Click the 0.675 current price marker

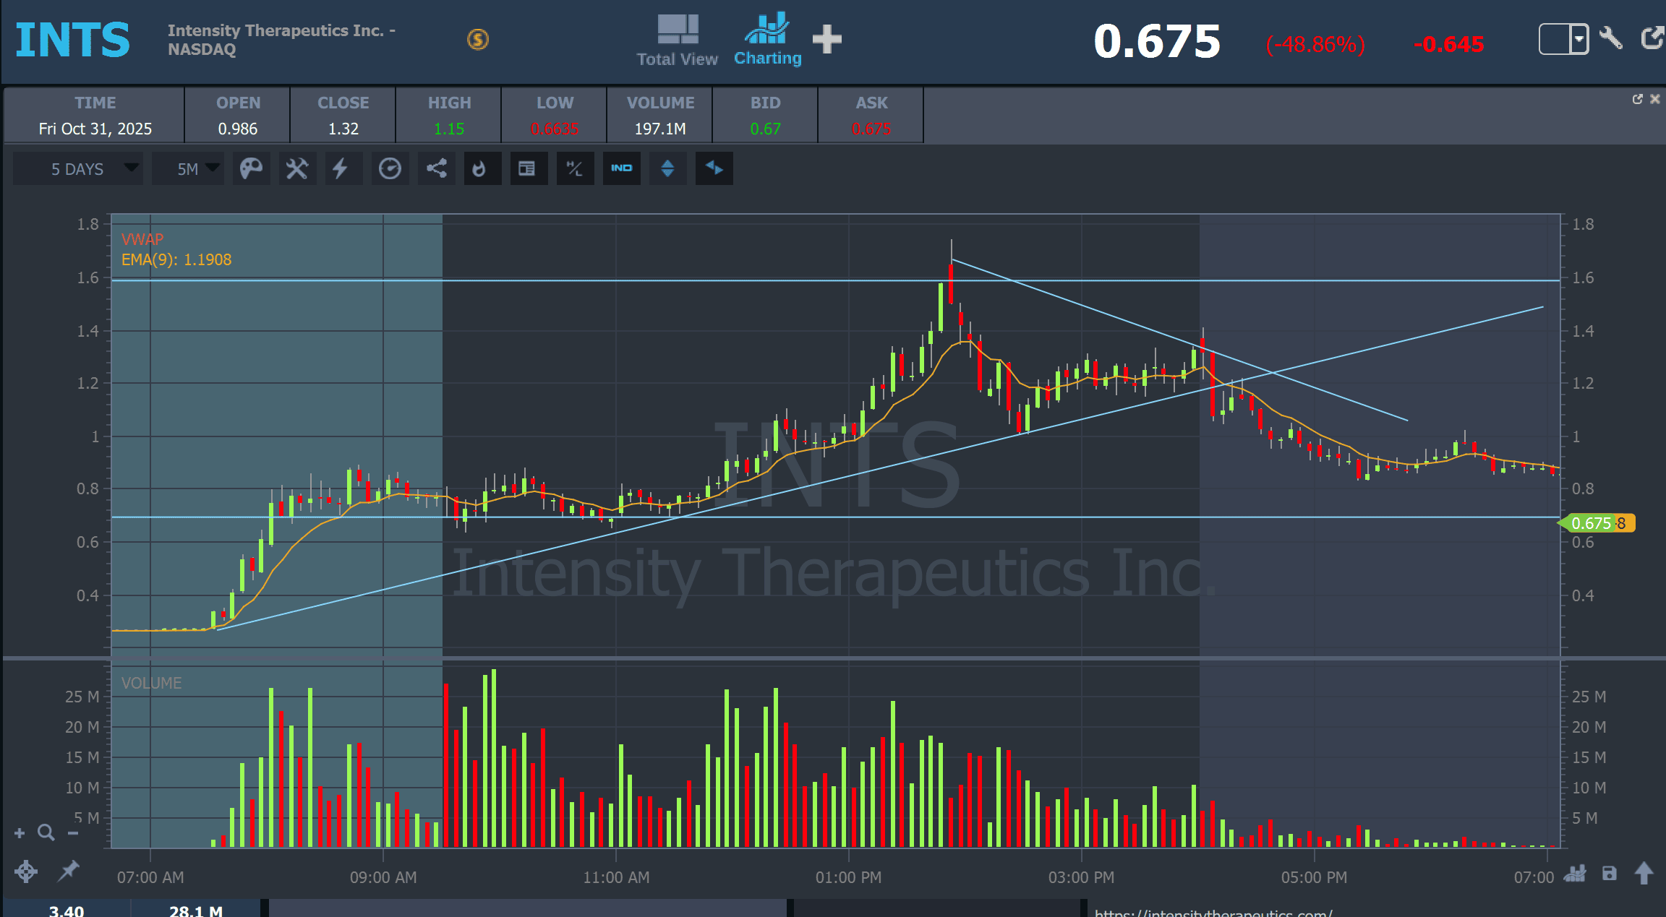tap(1592, 522)
